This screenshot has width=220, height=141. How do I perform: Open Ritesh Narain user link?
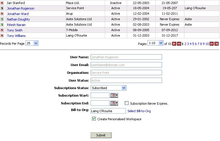click(16, 25)
